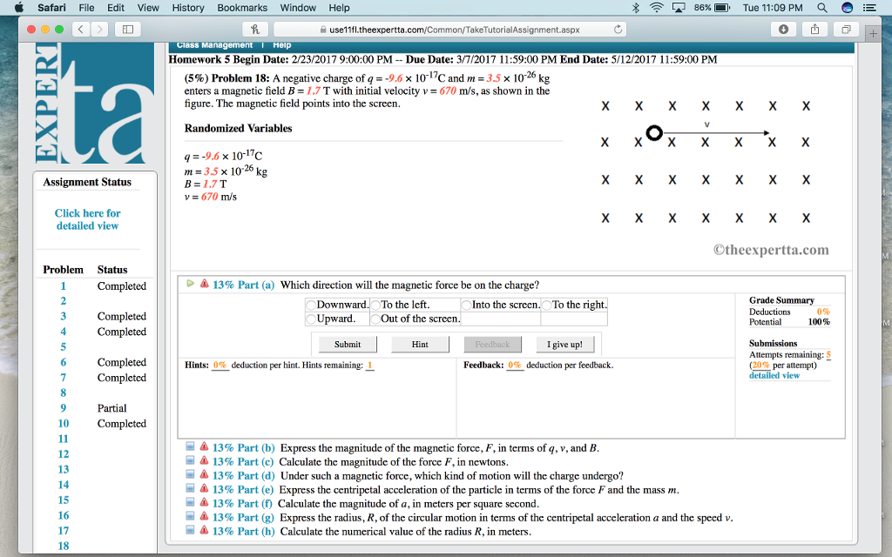
Task: Open the Wi-Fi status menu
Action: 657,7
